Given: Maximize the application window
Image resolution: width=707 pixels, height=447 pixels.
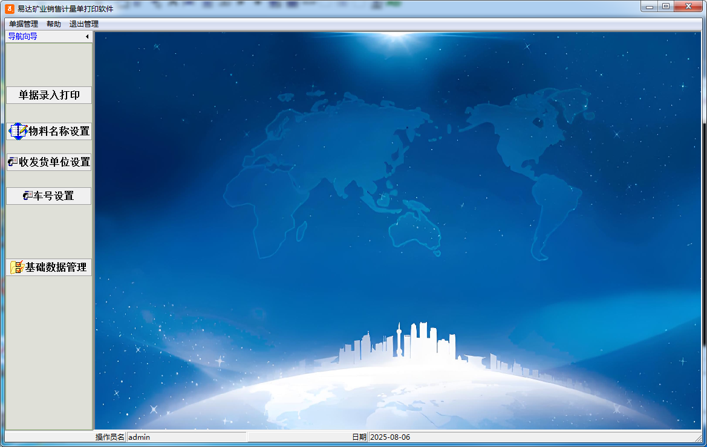Looking at the screenshot, I should [665, 7].
